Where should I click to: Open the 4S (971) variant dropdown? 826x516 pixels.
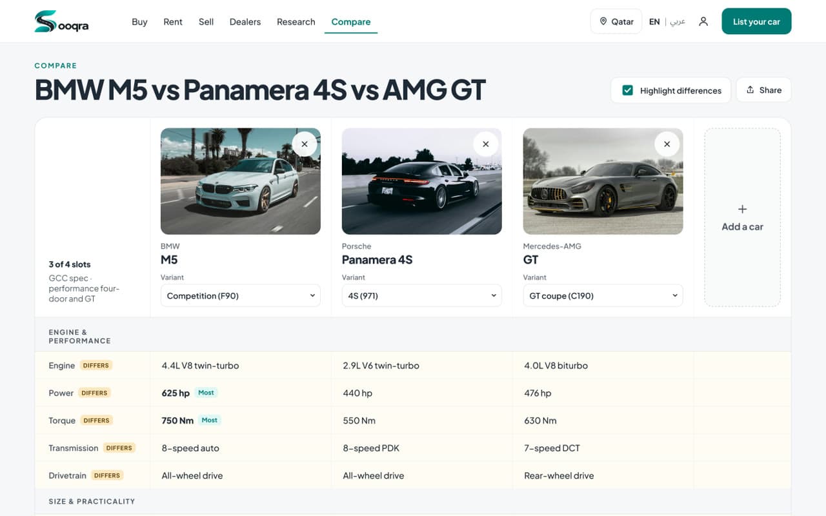[422, 295]
